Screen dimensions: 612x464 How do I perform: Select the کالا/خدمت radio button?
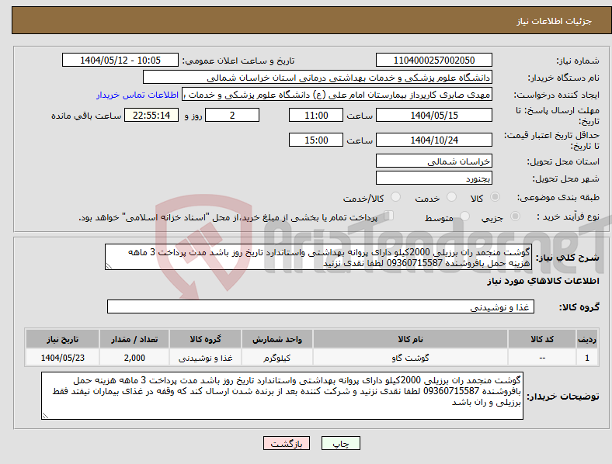point(396,197)
